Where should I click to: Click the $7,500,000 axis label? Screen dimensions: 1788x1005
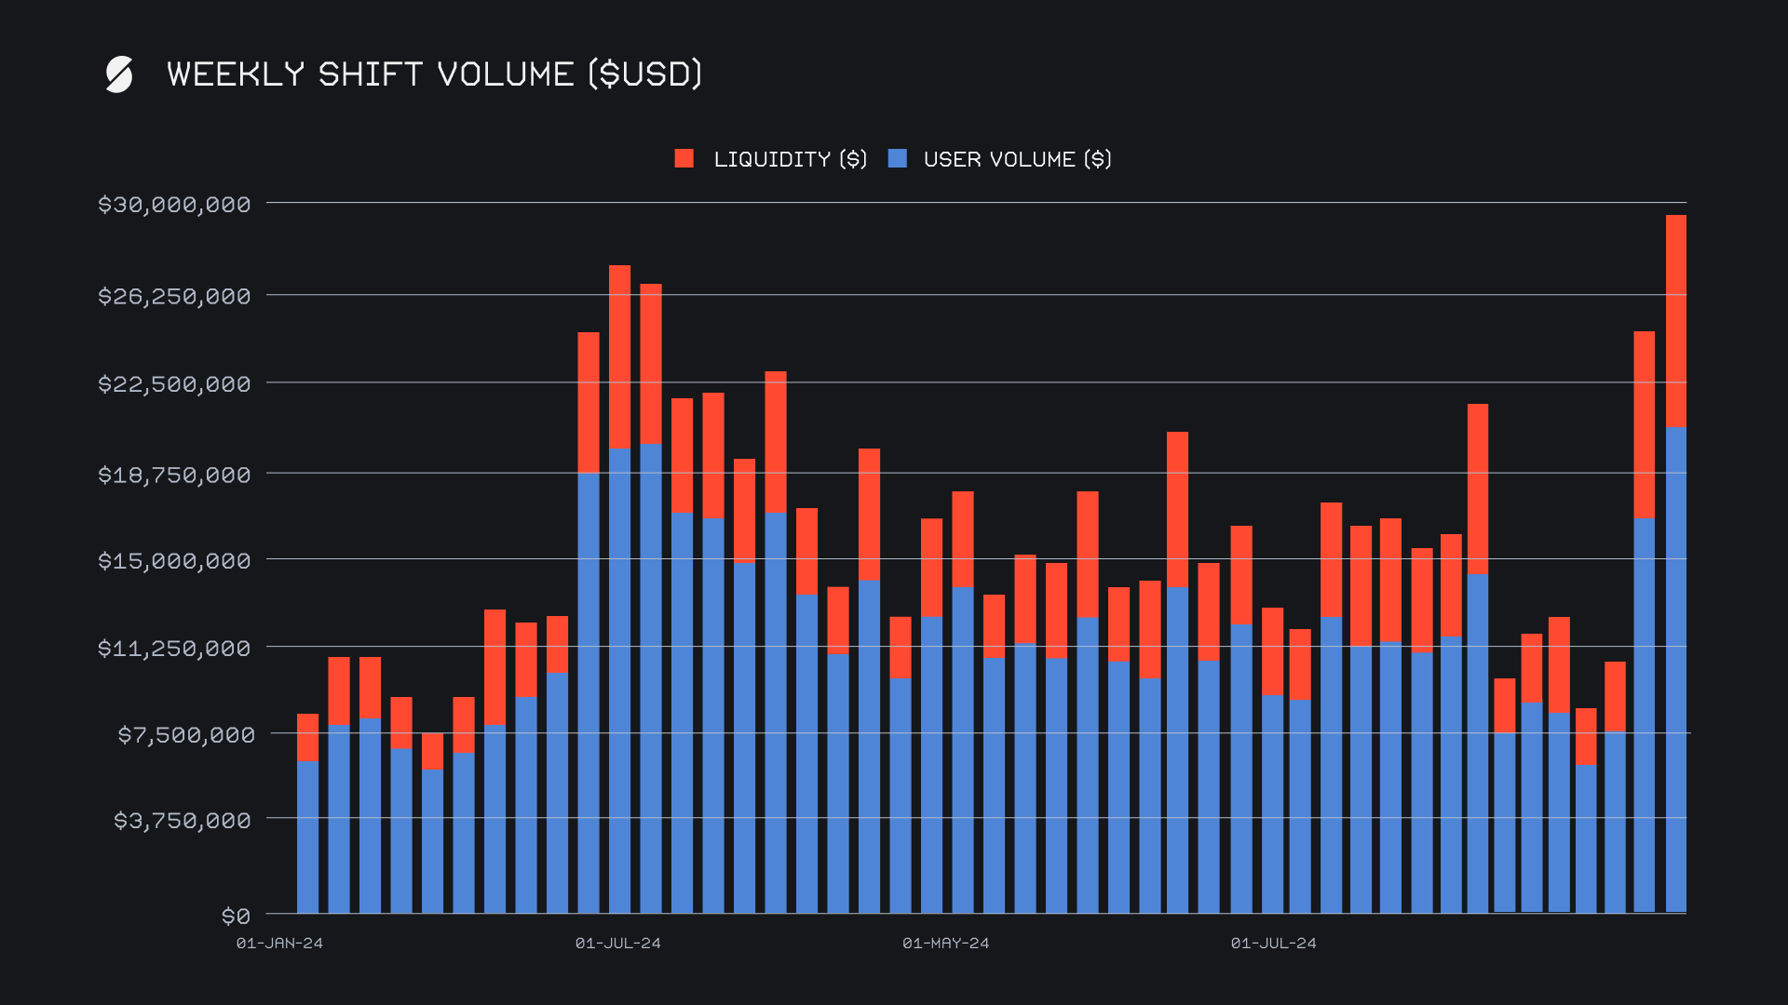pyautogui.click(x=185, y=735)
